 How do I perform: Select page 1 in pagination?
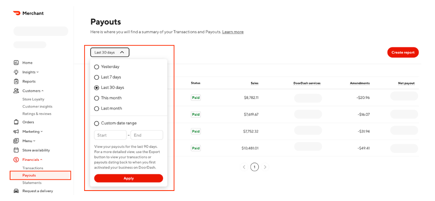(x=255, y=167)
